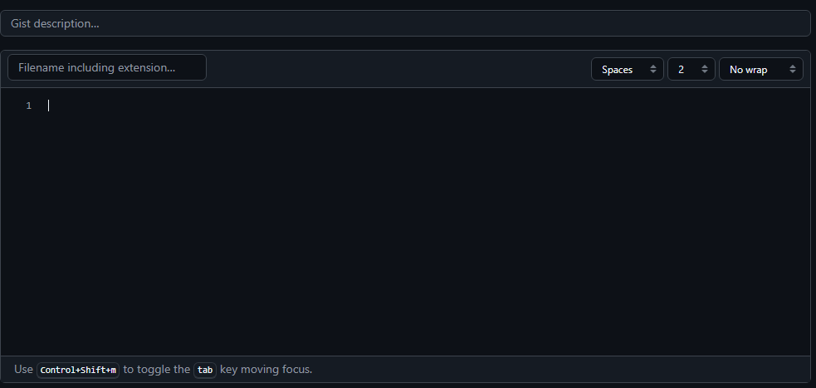Image resolution: width=816 pixels, height=388 pixels.
Task: Click the arrows icon beside indent size 2
Action: click(705, 69)
